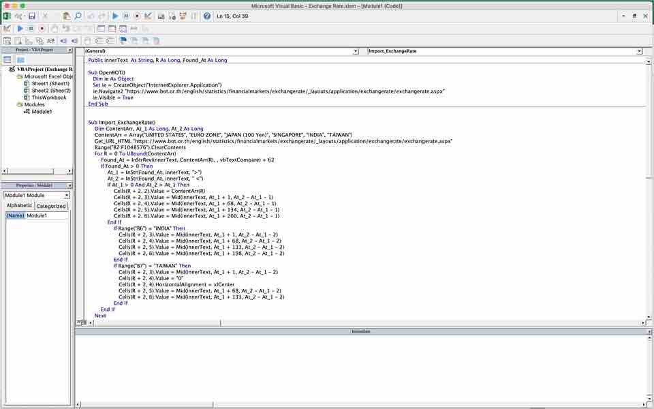Click the Undo arrow icon

91,16
